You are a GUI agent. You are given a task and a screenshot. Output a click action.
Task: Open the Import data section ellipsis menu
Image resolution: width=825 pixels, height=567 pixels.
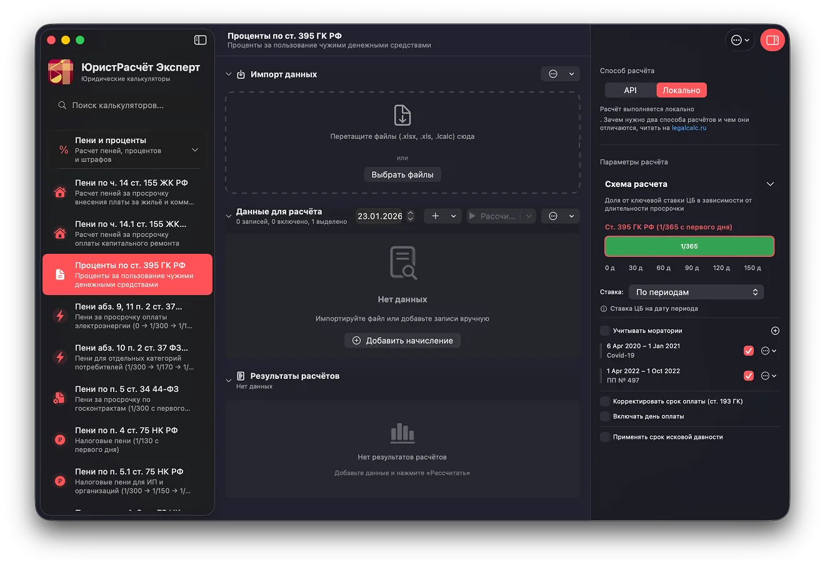(x=560, y=74)
